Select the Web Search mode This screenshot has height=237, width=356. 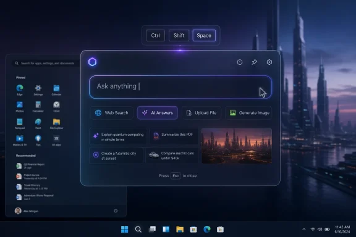(111, 113)
